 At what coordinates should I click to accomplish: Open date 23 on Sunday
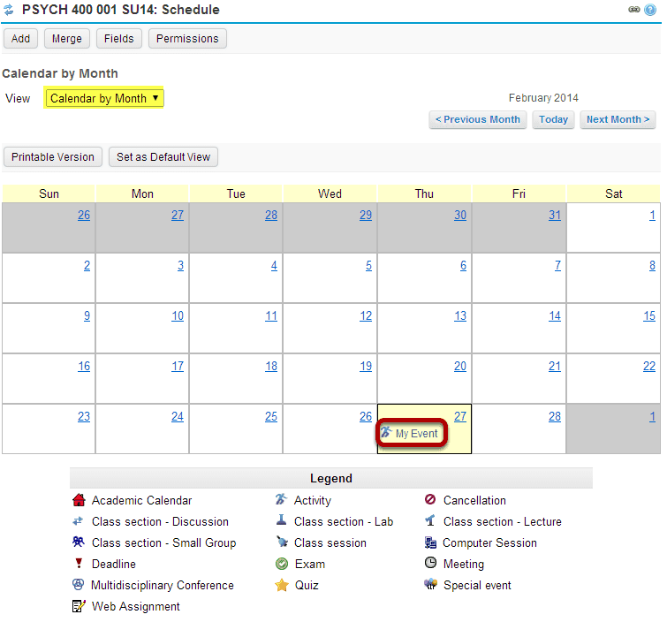[83, 416]
